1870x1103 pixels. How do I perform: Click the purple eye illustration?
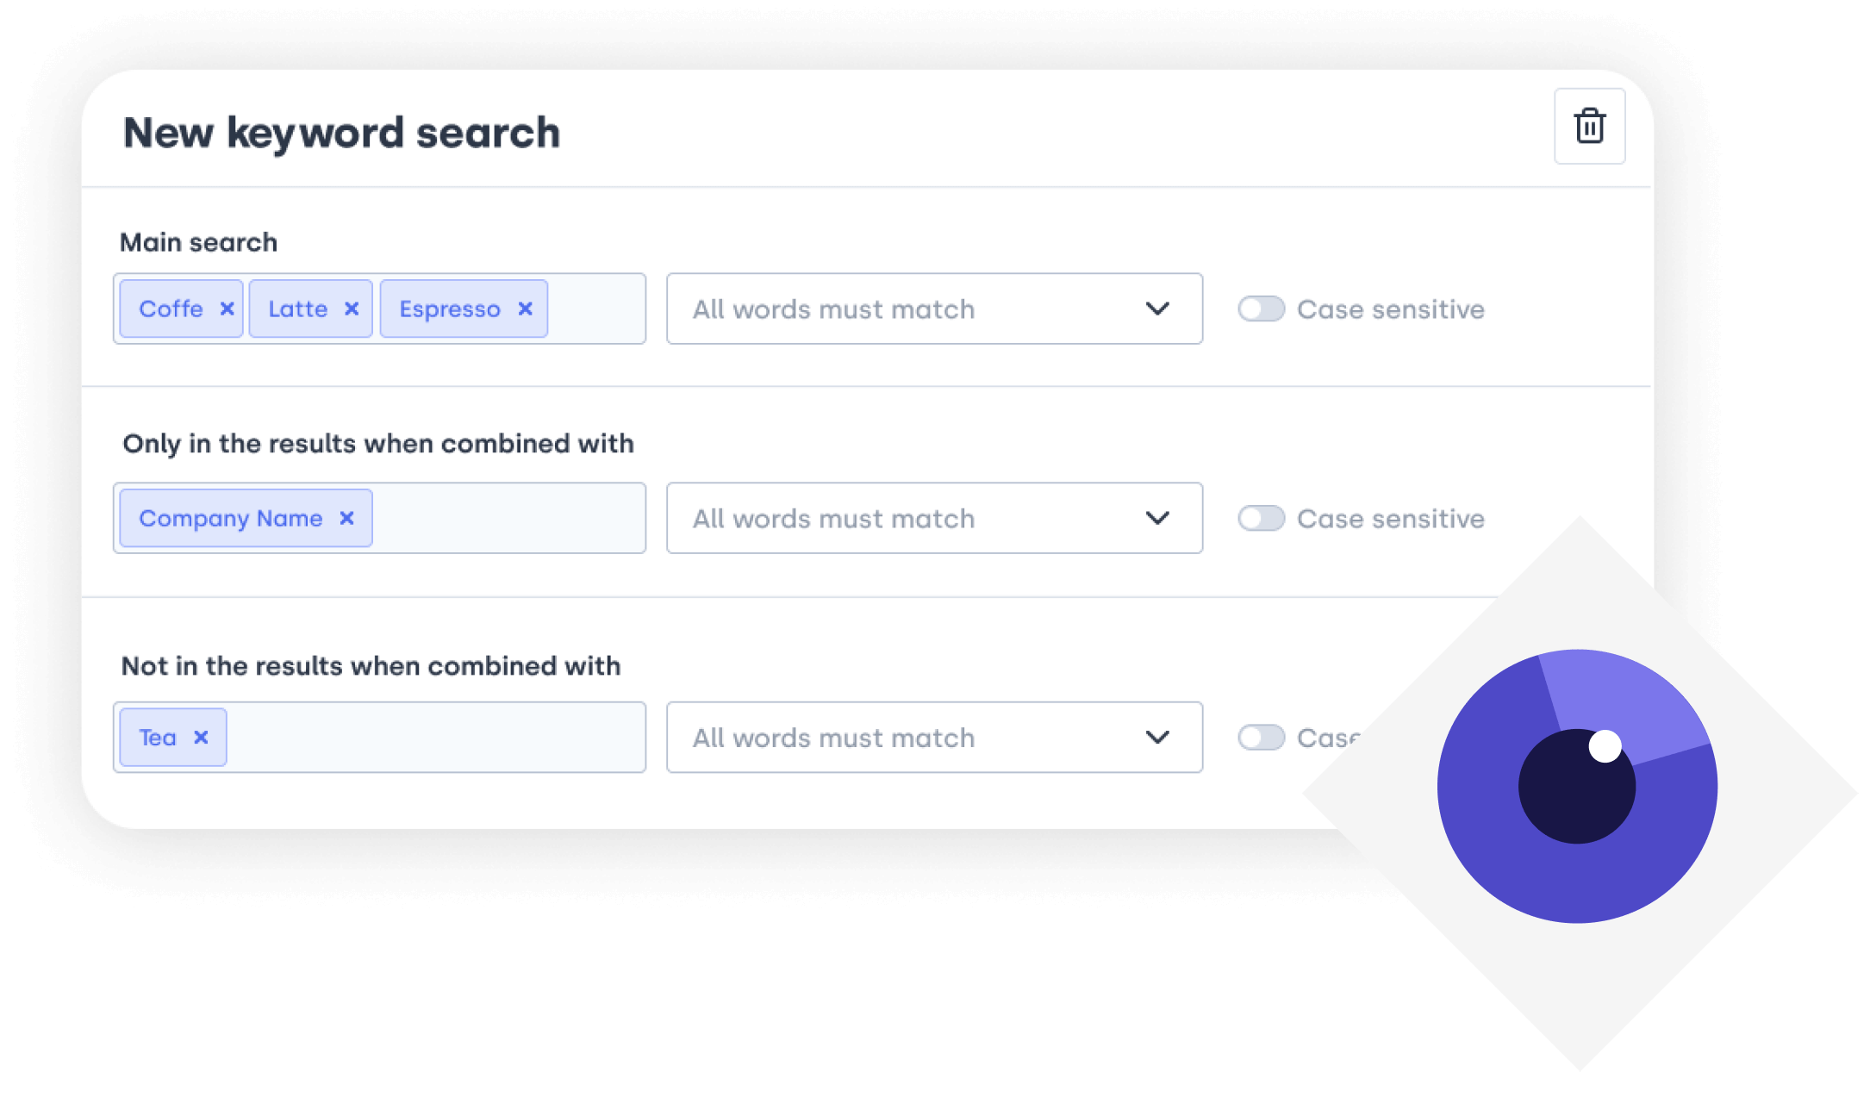[1577, 786]
